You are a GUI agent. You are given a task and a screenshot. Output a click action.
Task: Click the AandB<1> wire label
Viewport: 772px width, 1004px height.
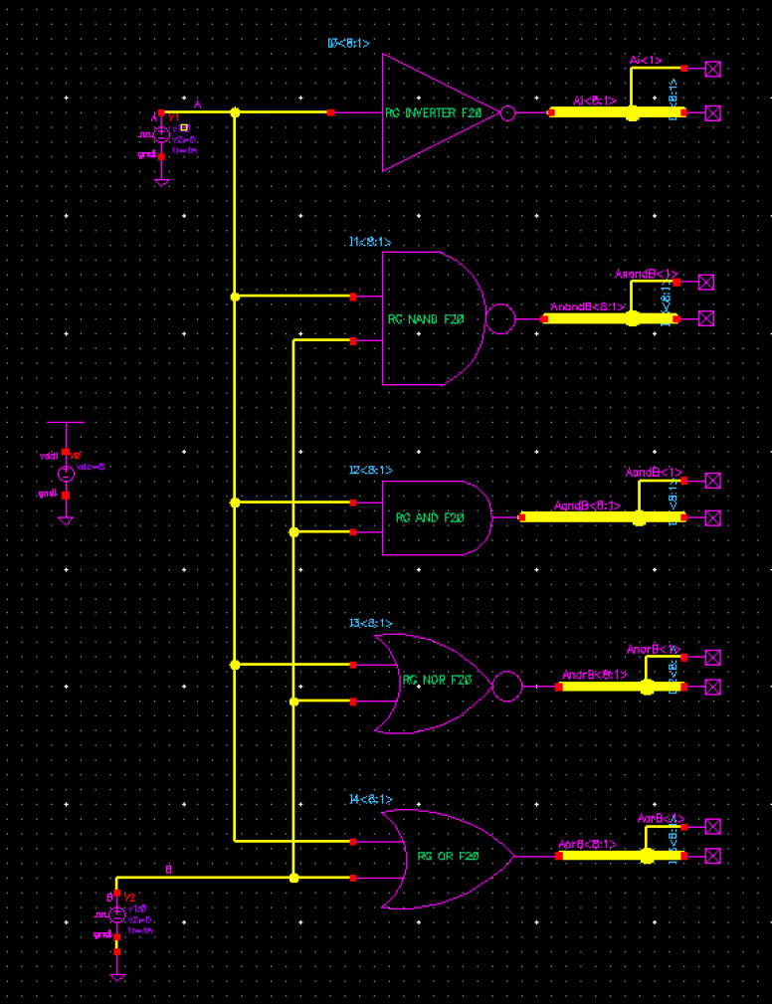click(655, 473)
